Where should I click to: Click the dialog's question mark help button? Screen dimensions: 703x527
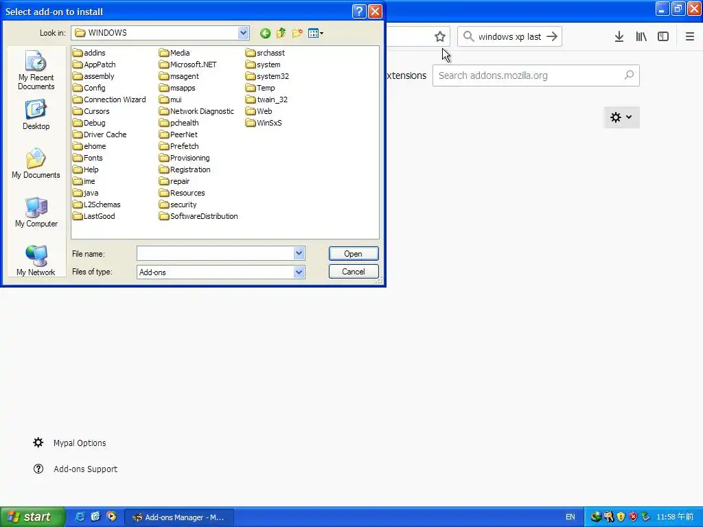point(359,11)
